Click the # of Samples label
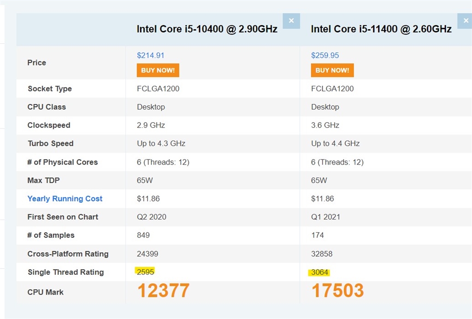Screen dimensions: 472x319 (51, 236)
